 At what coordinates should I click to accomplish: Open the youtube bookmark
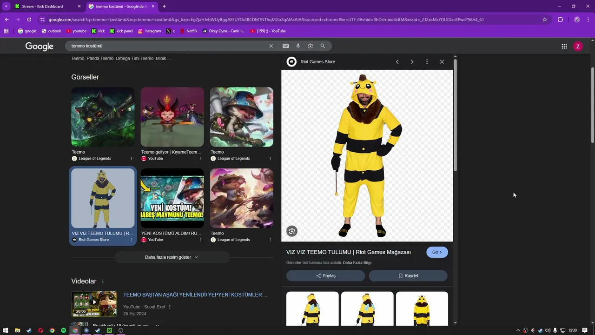click(x=76, y=31)
